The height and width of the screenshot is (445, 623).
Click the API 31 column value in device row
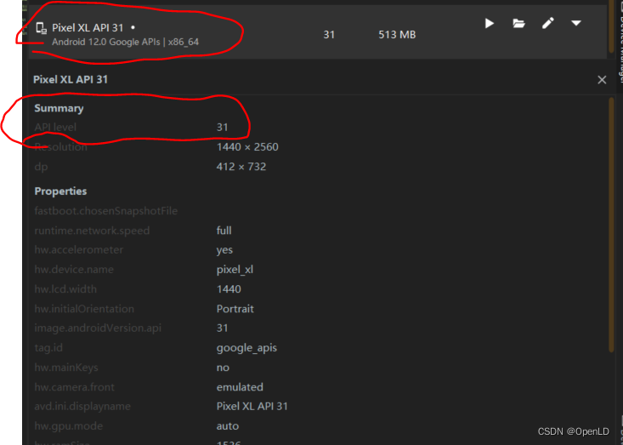click(329, 35)
